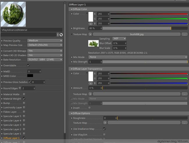Click browse button for Transparency Texture Map

pos(184,94)
